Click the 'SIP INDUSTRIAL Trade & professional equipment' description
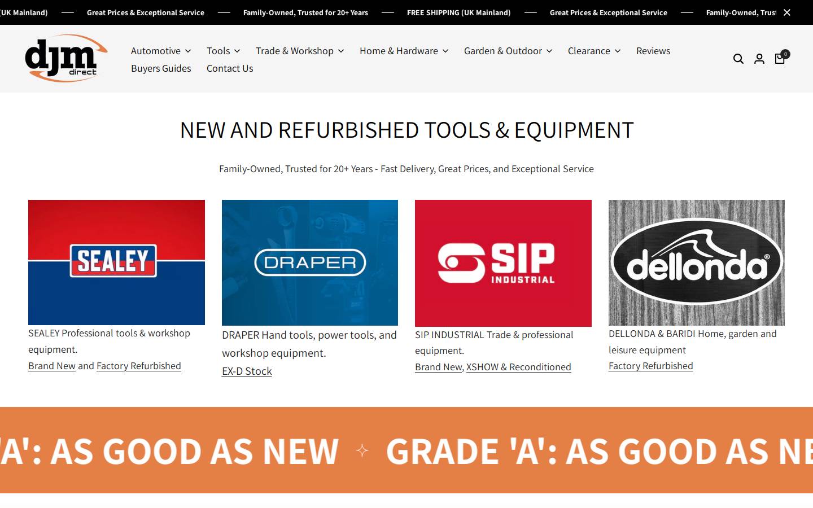The width and height of the screenshot is (813, 508). click(494, 343)
